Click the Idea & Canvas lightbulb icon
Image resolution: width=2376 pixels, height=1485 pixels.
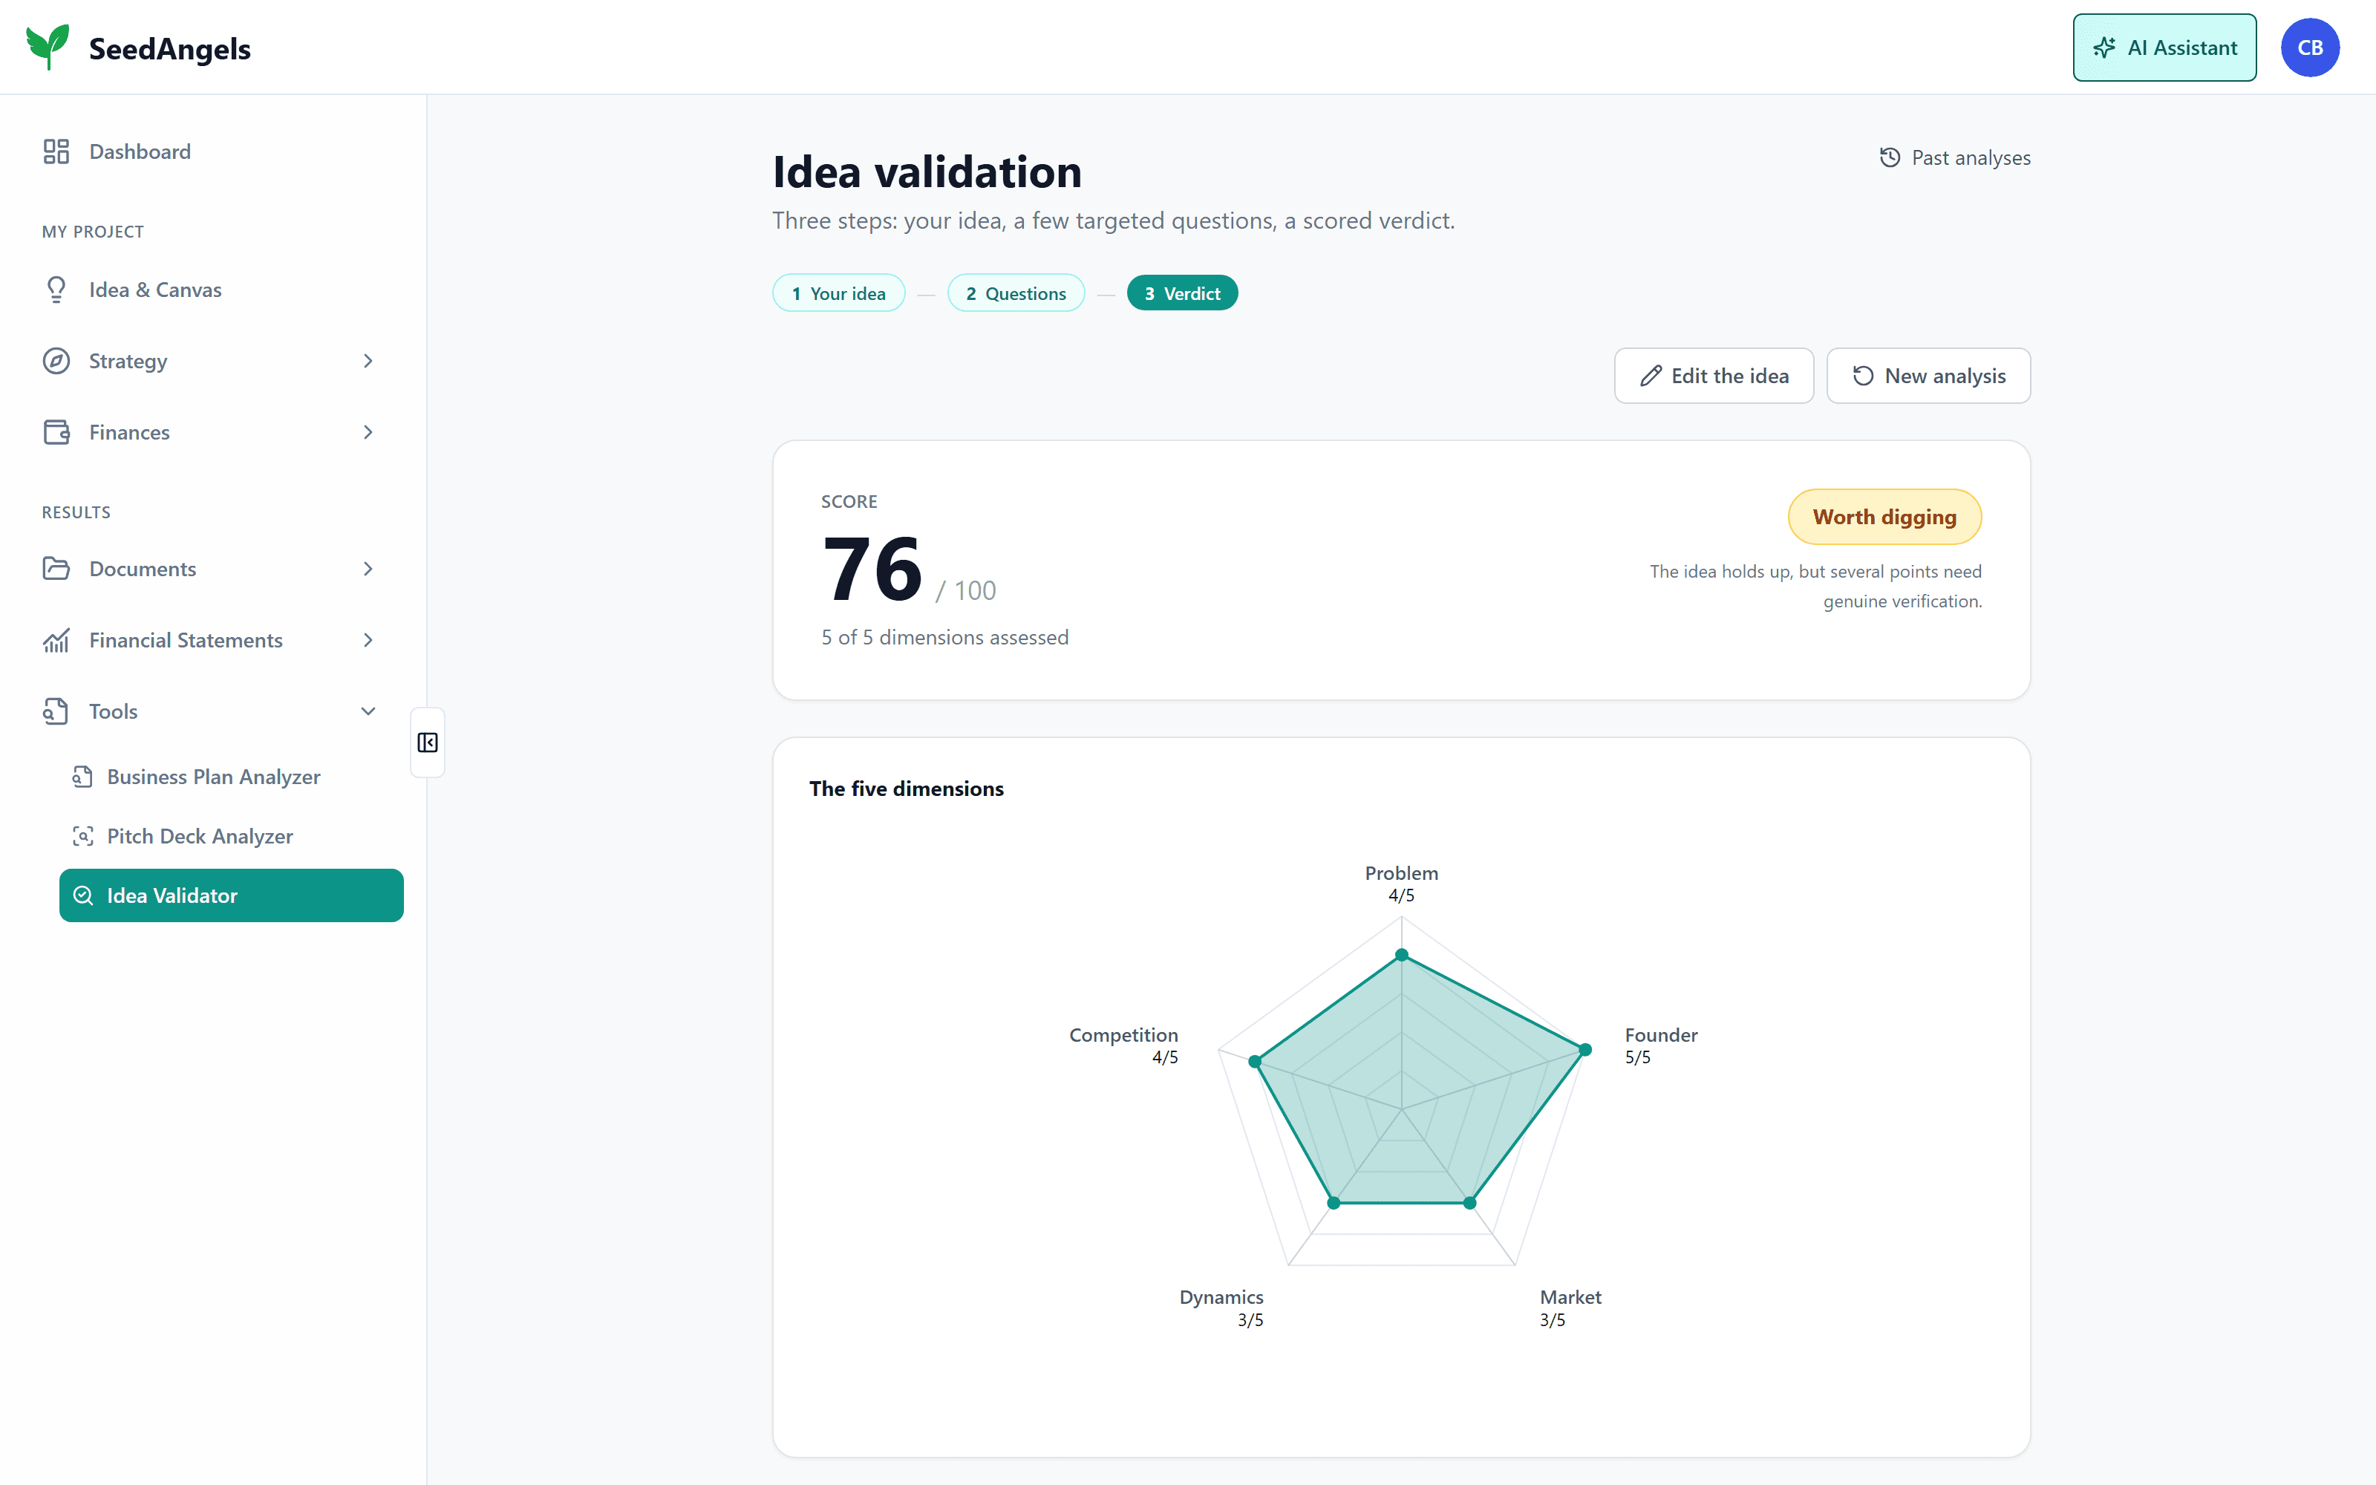pyautogui.click(x=56, y=290)
